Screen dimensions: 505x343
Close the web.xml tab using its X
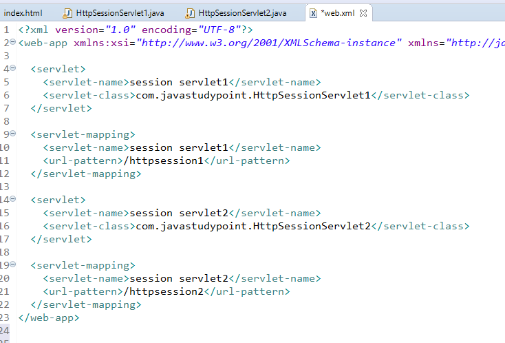(363, 13)
